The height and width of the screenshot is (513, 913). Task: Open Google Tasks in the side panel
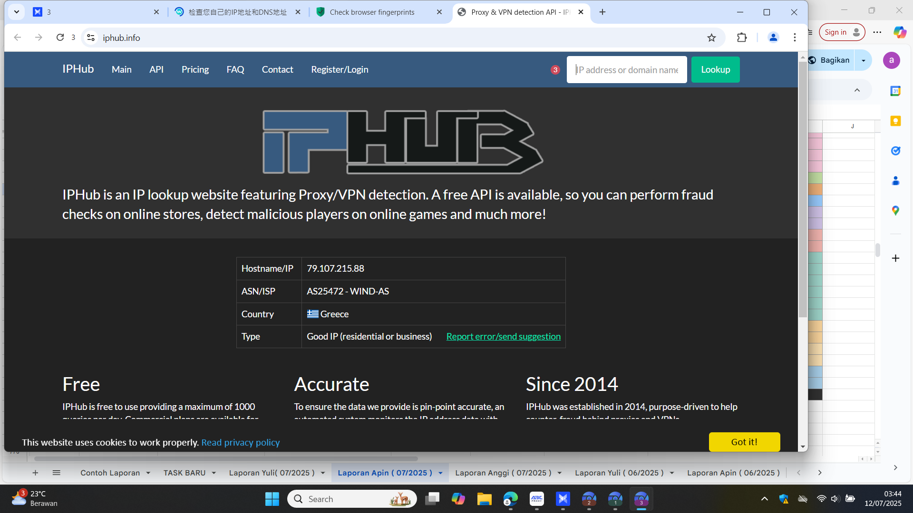point(895,151)
